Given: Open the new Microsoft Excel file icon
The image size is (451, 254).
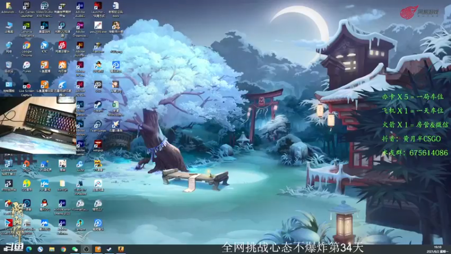Looking at the screenshot, I should (x=116, y=108).
